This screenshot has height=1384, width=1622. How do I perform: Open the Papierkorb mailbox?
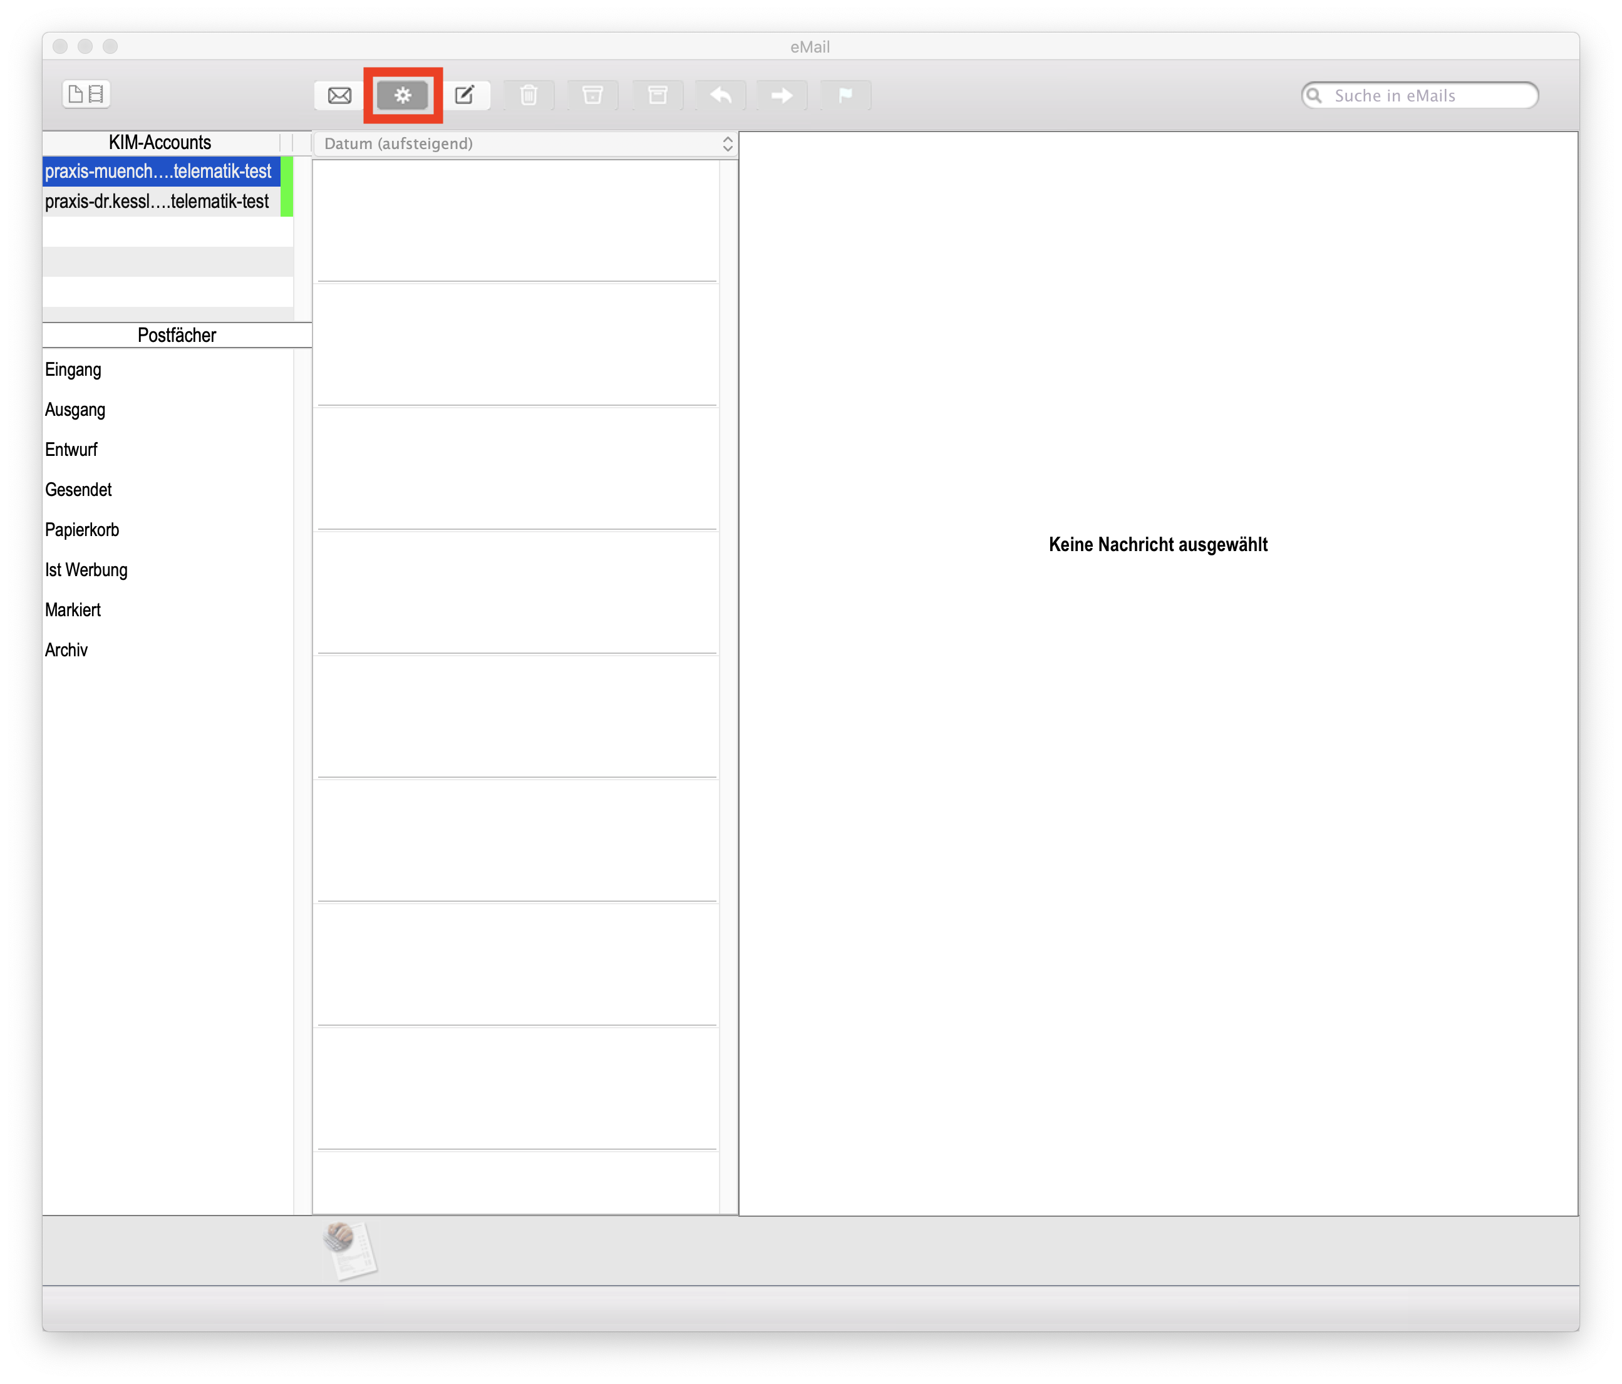[x=82, y=530]
